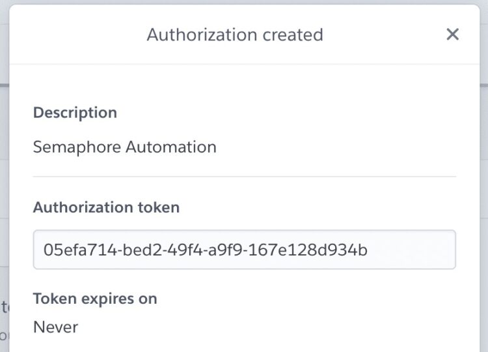The image size is (488, 352).
Task: Click the empty area of token field right side
Action: click(x=411, y=250)
